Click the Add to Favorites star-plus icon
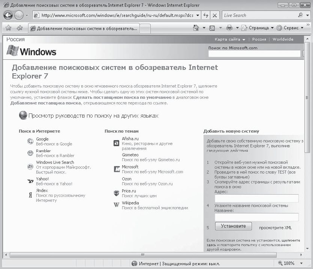The width and height of the screenshot is (313, 269). coord(19,28)
